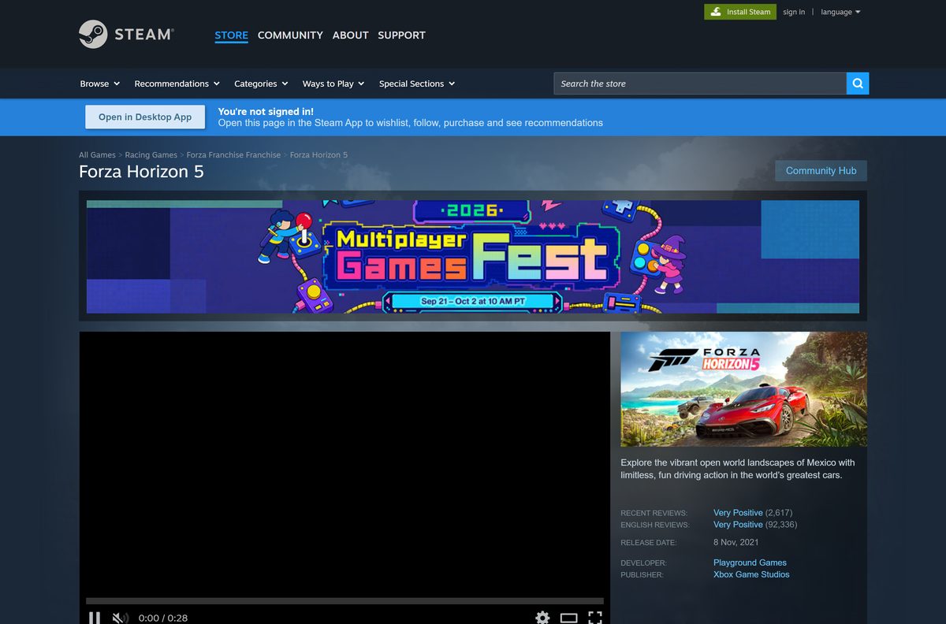The image size is (946, 624).
Task: Click the Install Steam download icon
Action: click(716, 12)
